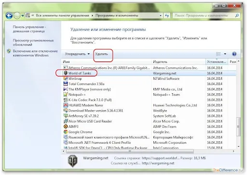Image resolution: width=247 pixels, height=175 pixels.
Task: Expand view options dropdown arrow
Action: tap(225, 54)
